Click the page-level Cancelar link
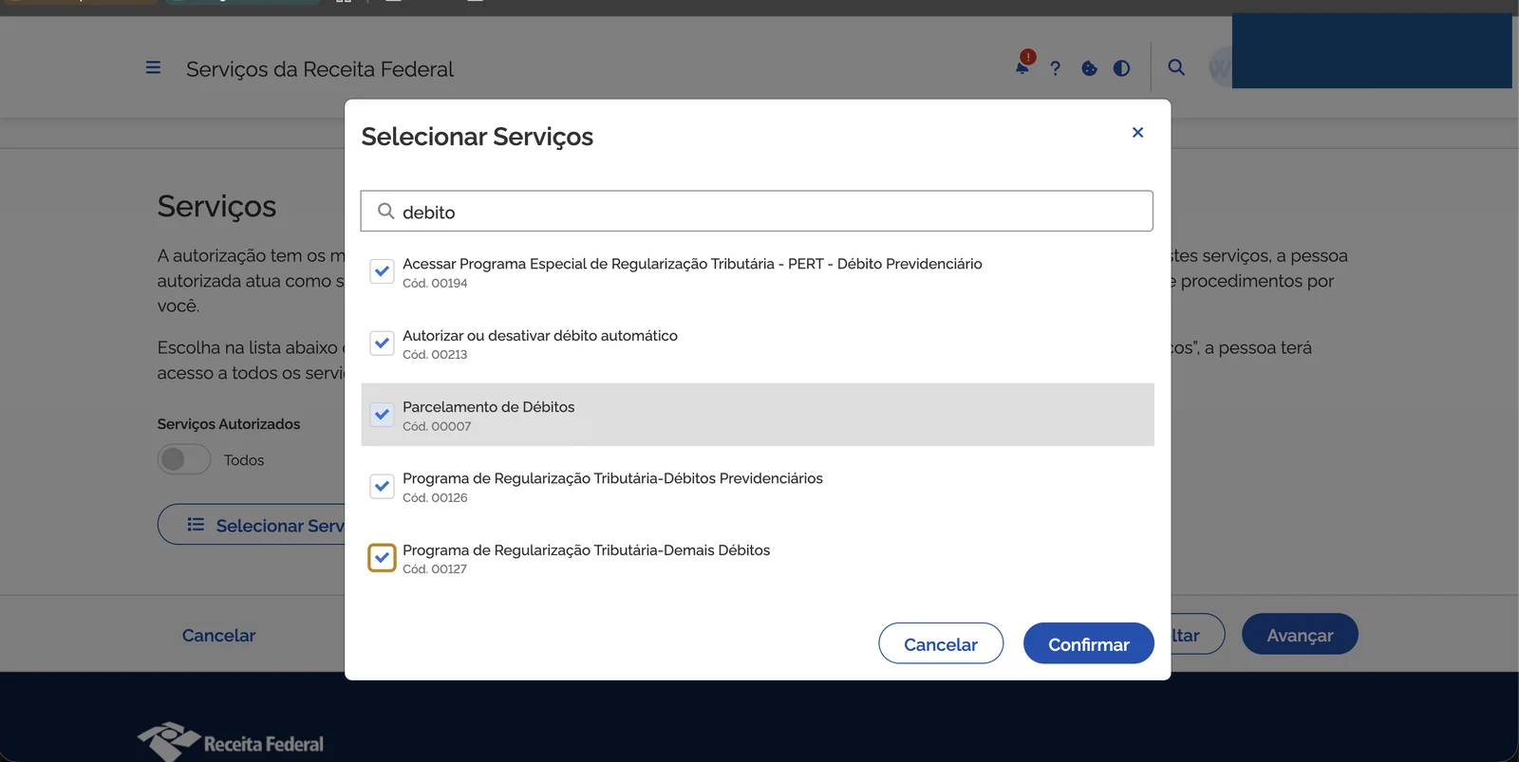Viewport: 1519px width, 762px height. pos(218,635)
